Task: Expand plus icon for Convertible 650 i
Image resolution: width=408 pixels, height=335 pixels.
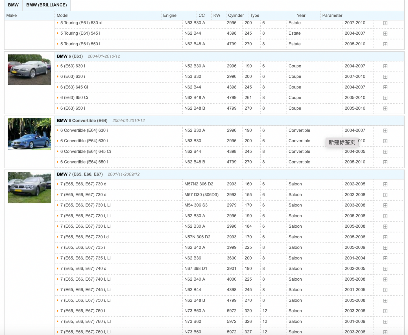Action: point(385,162)
